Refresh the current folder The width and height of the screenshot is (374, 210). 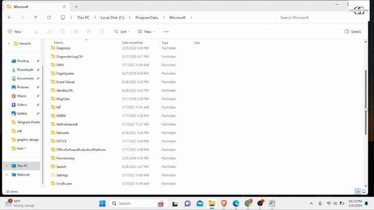coord(49,17)
